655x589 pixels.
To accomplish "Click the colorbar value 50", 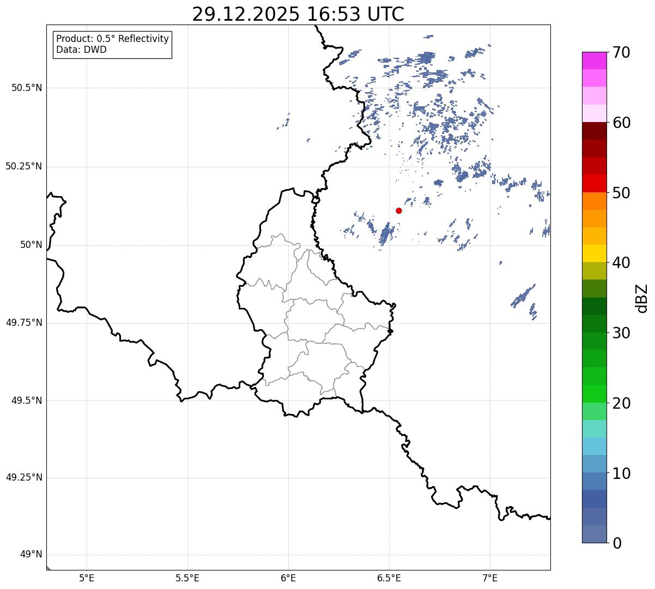I will (x=621, y=193).
